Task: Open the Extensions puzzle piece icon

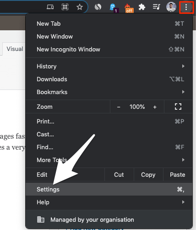Action: pos(142,7)
